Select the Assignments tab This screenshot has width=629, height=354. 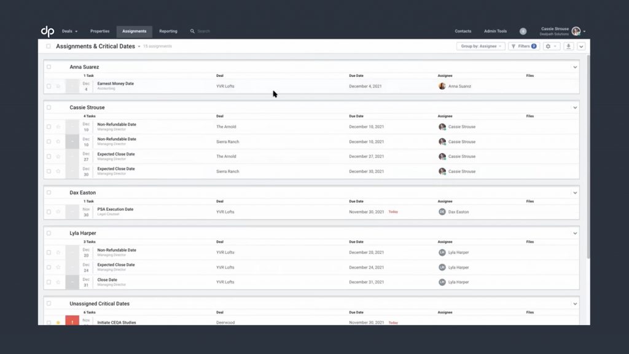tap(135, 31)
